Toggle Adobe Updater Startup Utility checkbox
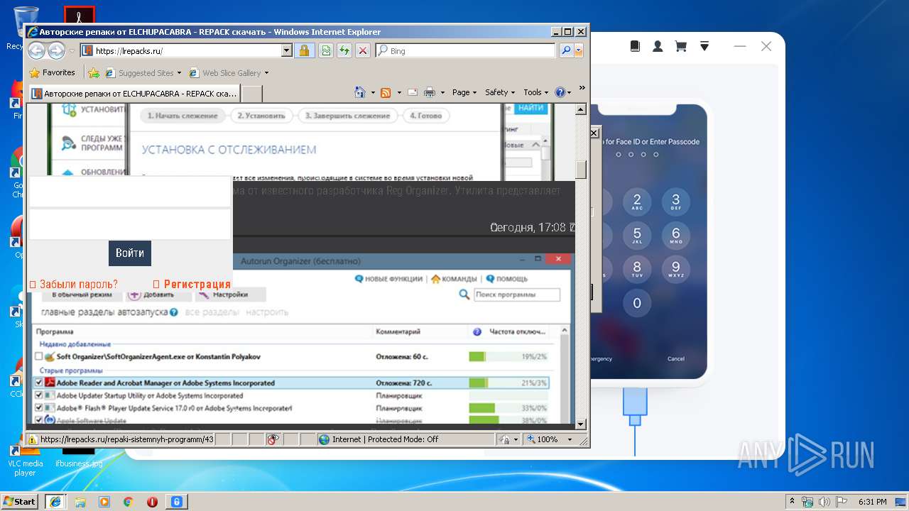This screenshot has height=511, width=909. [x=39, y=395]
